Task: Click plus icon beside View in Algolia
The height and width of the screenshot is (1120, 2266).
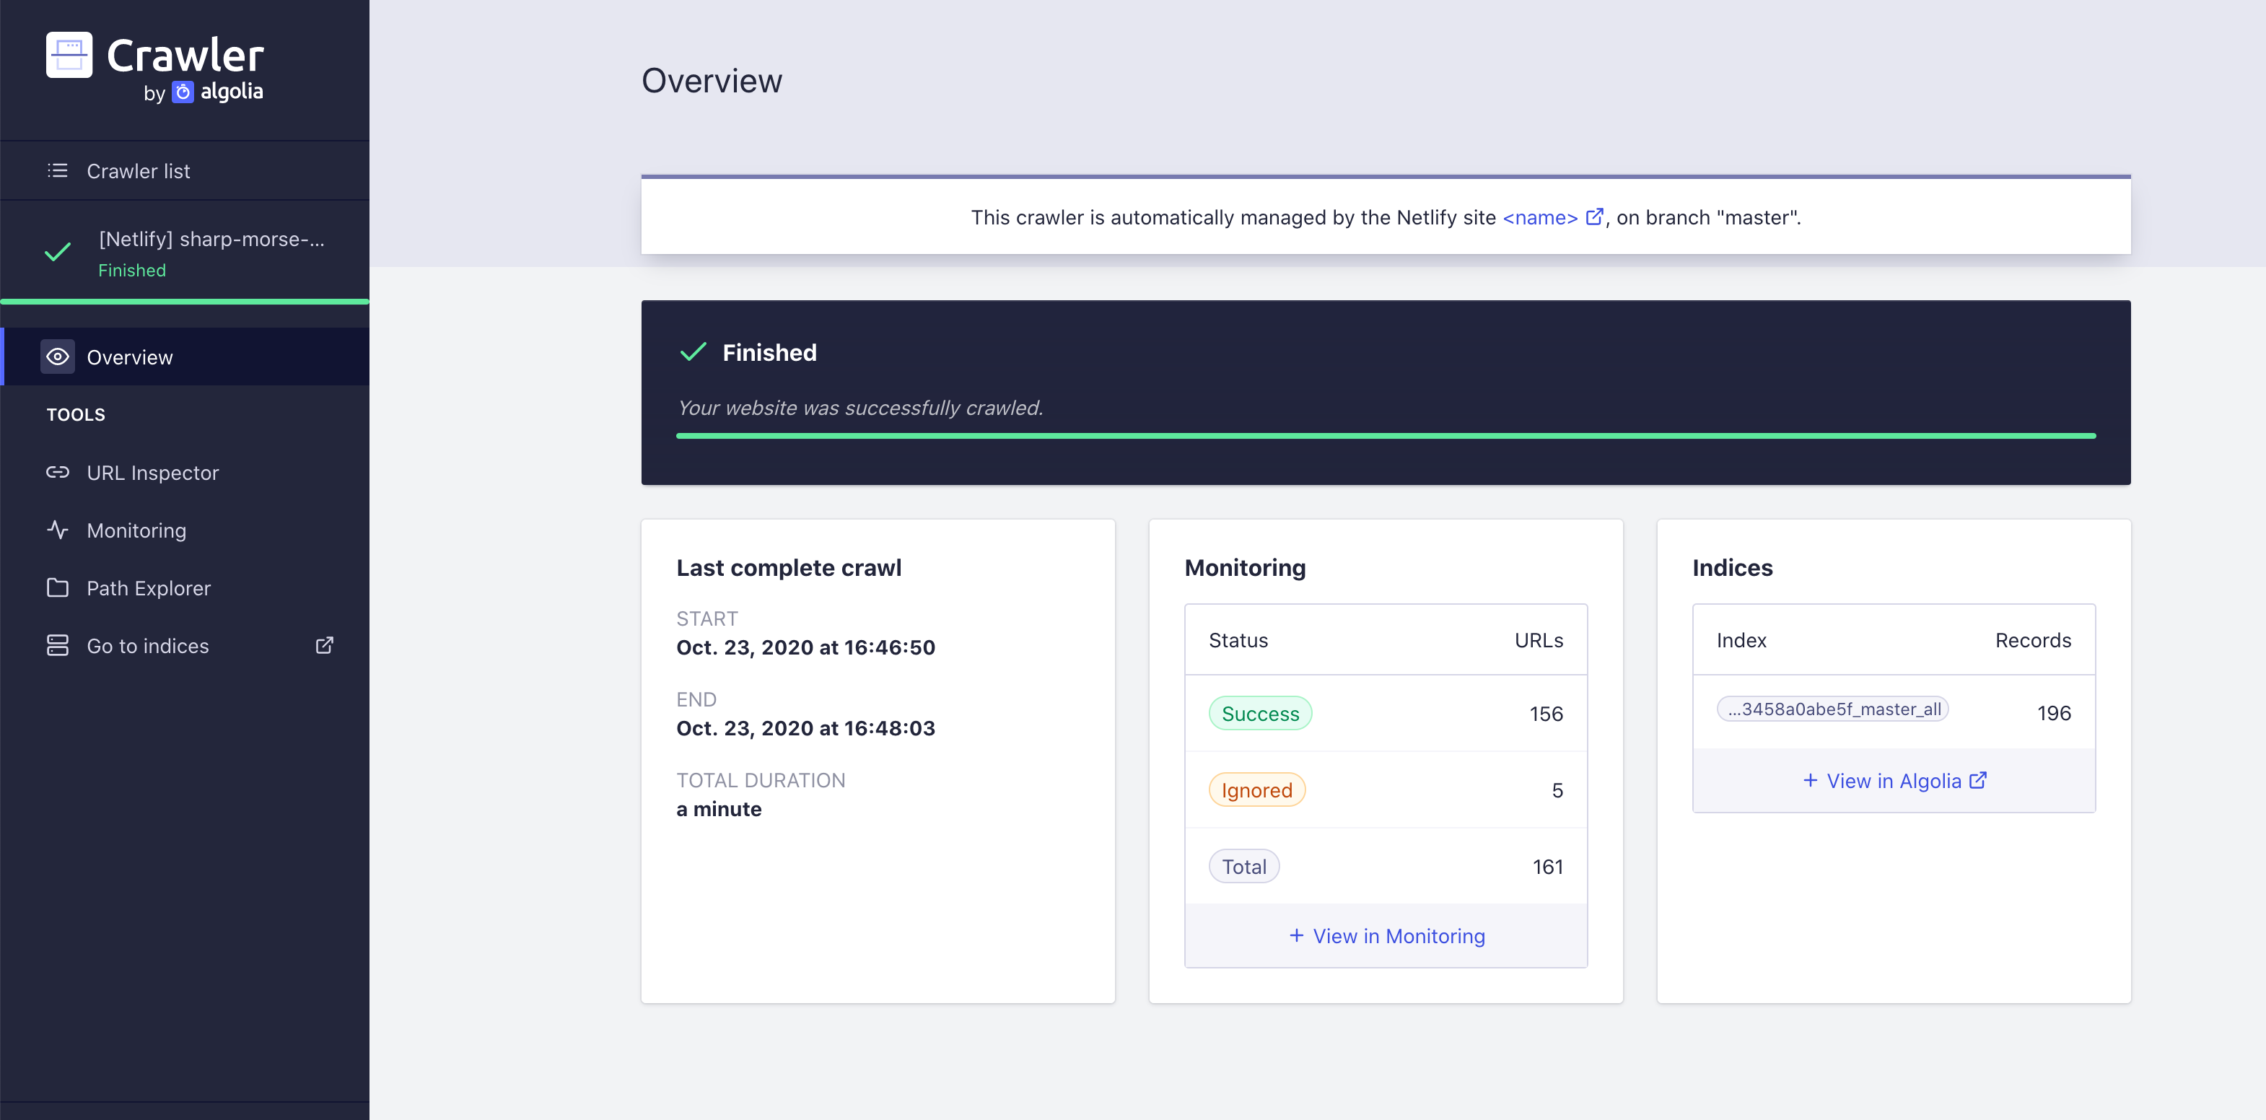Action: [x=1811, y=780]
